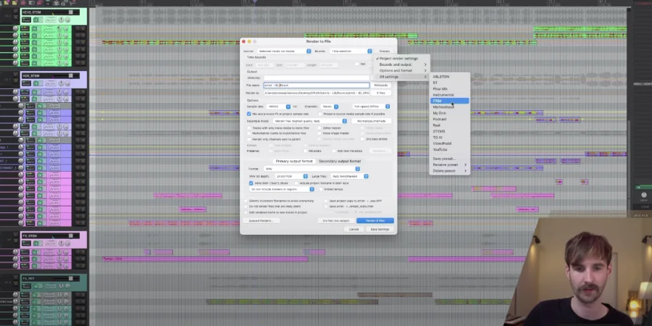Viewport: 652px width, 326px height.
Task: Select the VOX_STEM track name
Action: (x=31, y=75)
